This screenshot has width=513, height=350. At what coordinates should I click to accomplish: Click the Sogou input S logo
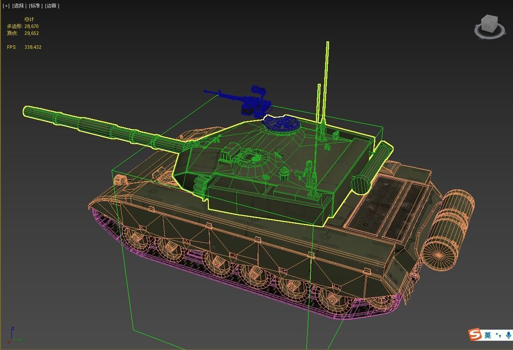pos(474,334)
